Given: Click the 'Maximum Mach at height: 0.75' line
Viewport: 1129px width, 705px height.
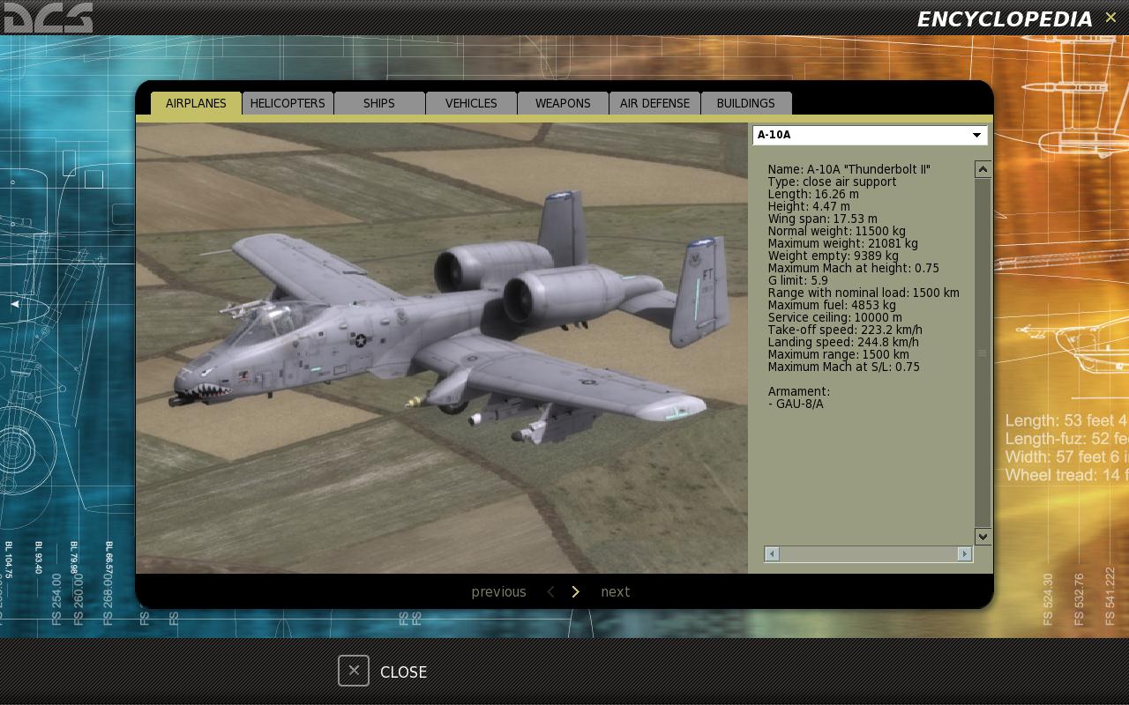Looking at the screenshot, I should (x=853, y=268).
